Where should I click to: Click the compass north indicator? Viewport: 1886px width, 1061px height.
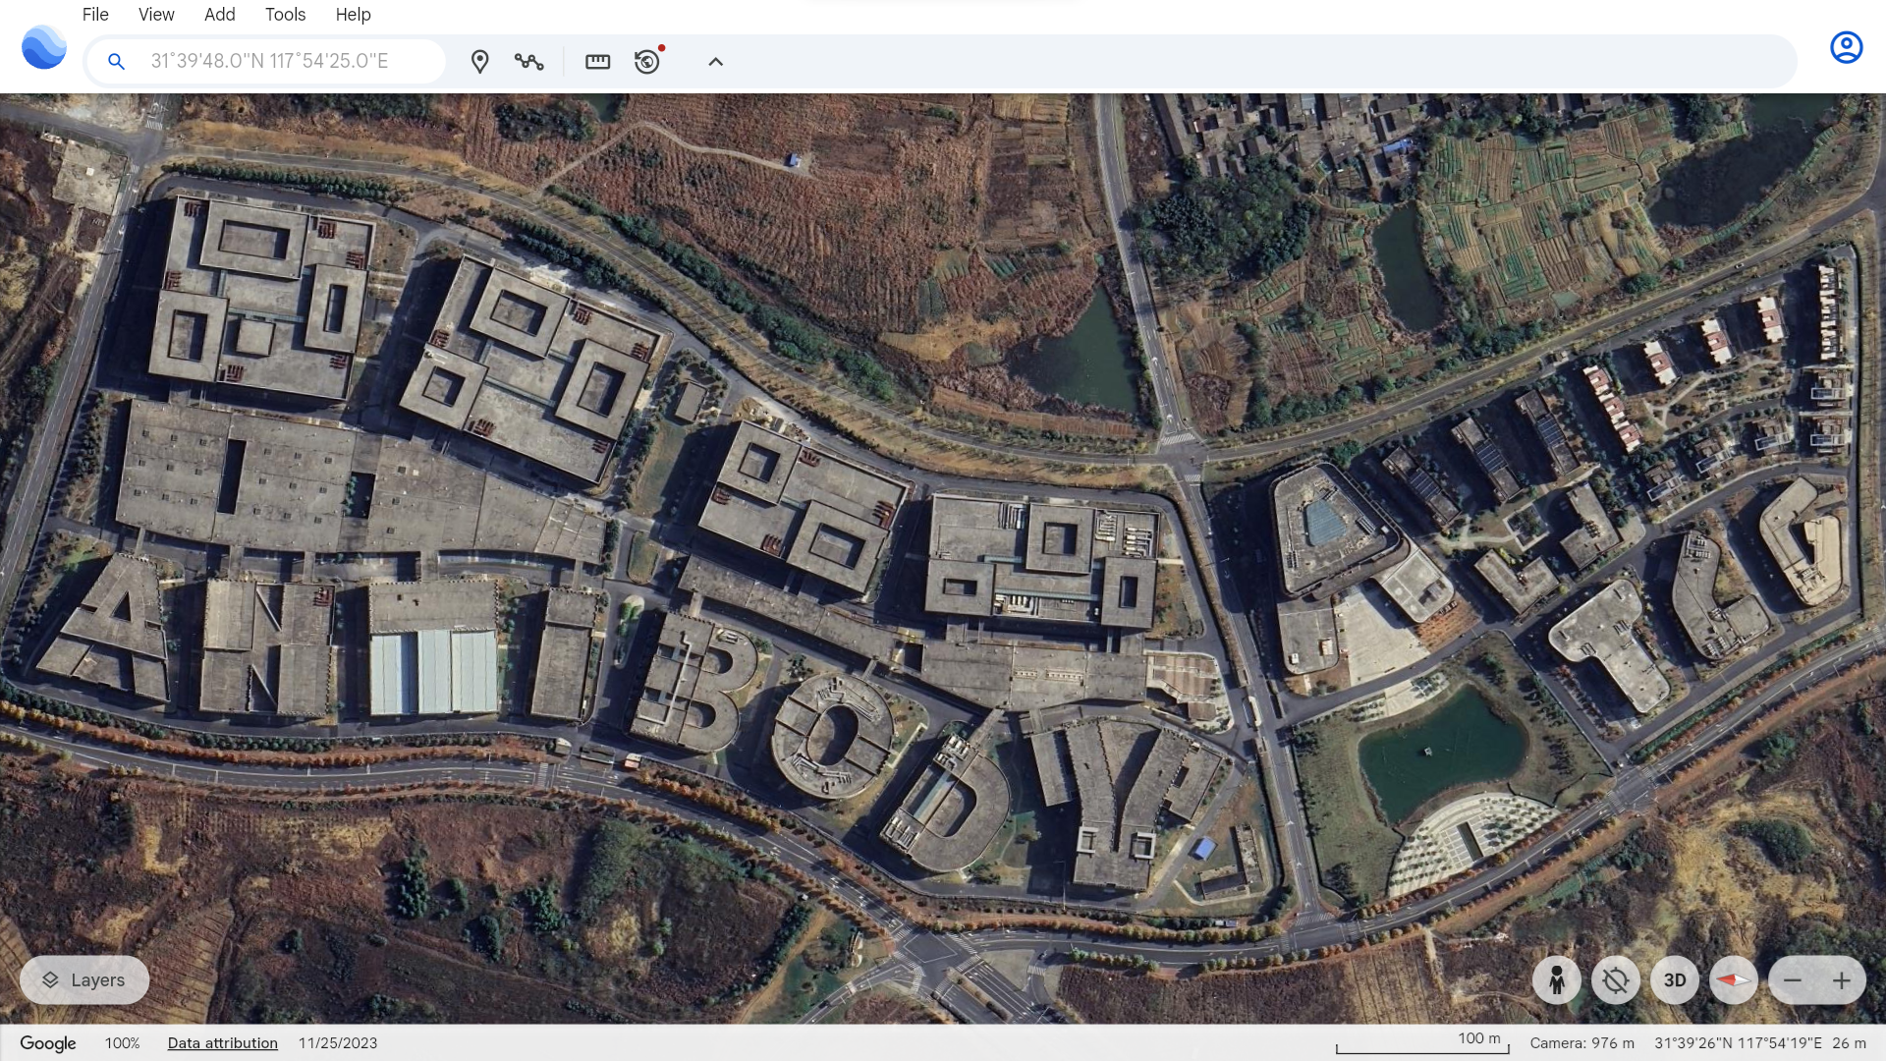coord(1734,980)
